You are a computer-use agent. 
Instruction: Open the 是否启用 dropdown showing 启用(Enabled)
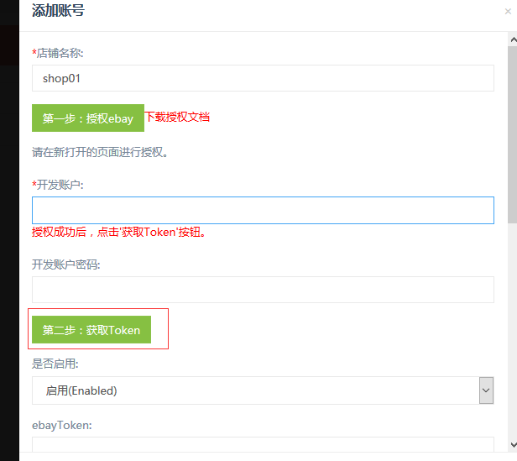(x=263, y=390)
